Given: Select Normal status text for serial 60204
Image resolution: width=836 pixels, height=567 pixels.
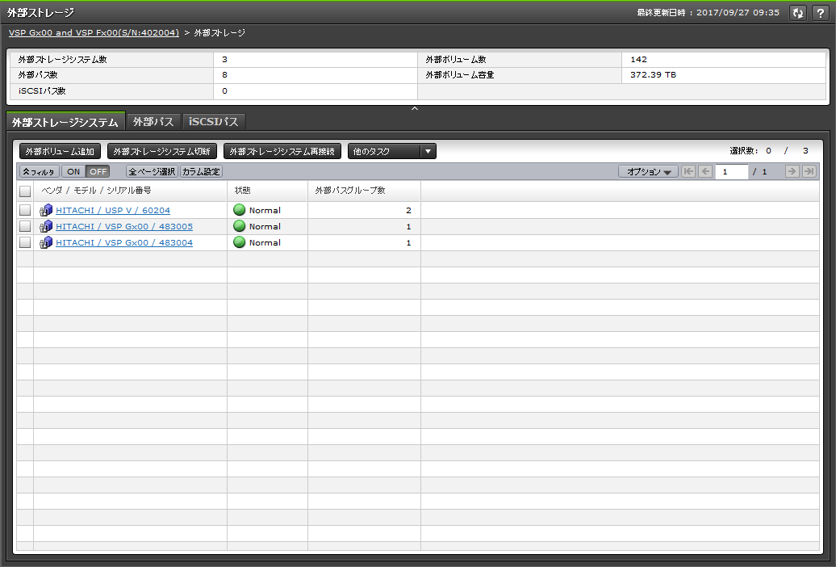Looking at the screenshot, I should [x=265, y=210].
